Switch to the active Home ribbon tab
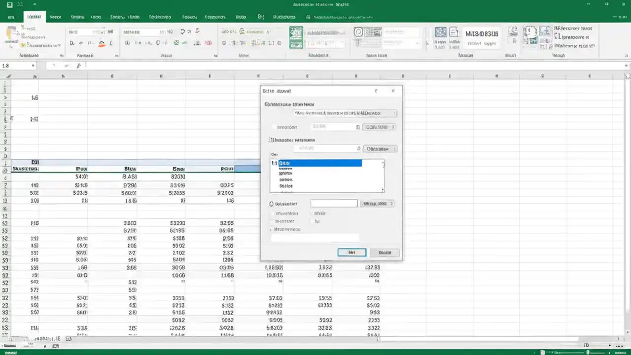Screen dimensions: 631x355 [34, 16]
